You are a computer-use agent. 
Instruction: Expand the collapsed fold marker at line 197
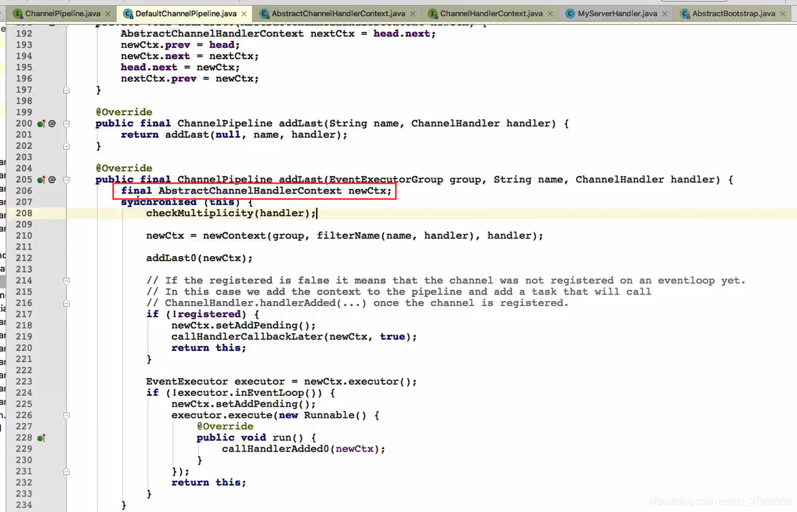[66, 89]
